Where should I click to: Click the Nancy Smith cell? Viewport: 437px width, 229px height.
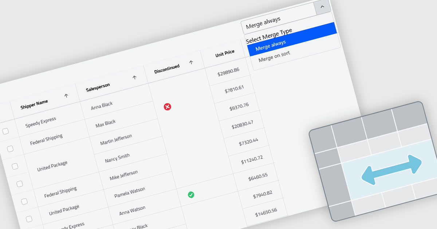(117, 158)
